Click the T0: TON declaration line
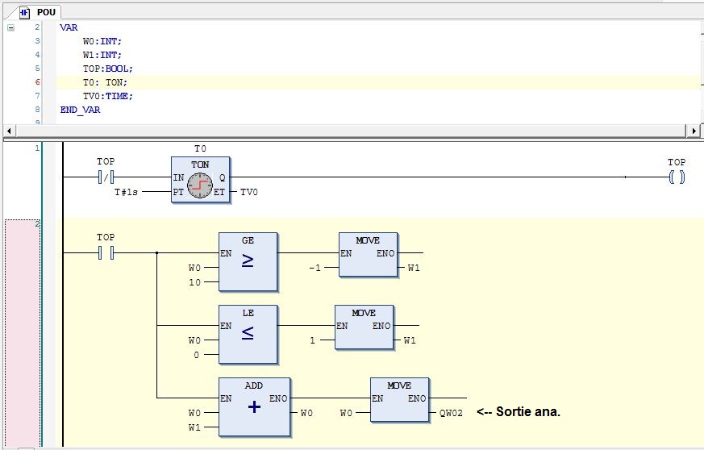Screen dimensions: 704x450 click(105, 82)
